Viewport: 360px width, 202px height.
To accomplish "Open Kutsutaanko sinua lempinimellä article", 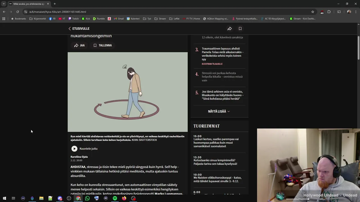I will coord(215,162).
